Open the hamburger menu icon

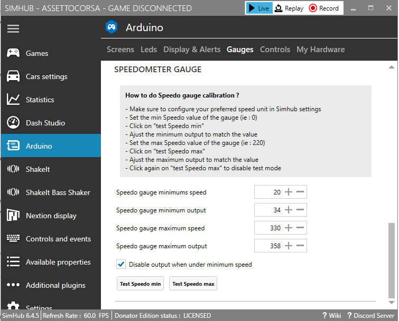coord(13,29)
